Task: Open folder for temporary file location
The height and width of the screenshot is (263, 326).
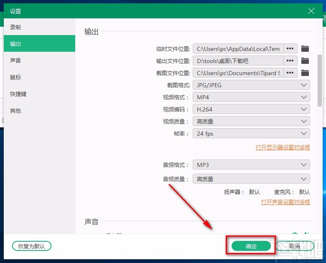Action: pos(305,49)
